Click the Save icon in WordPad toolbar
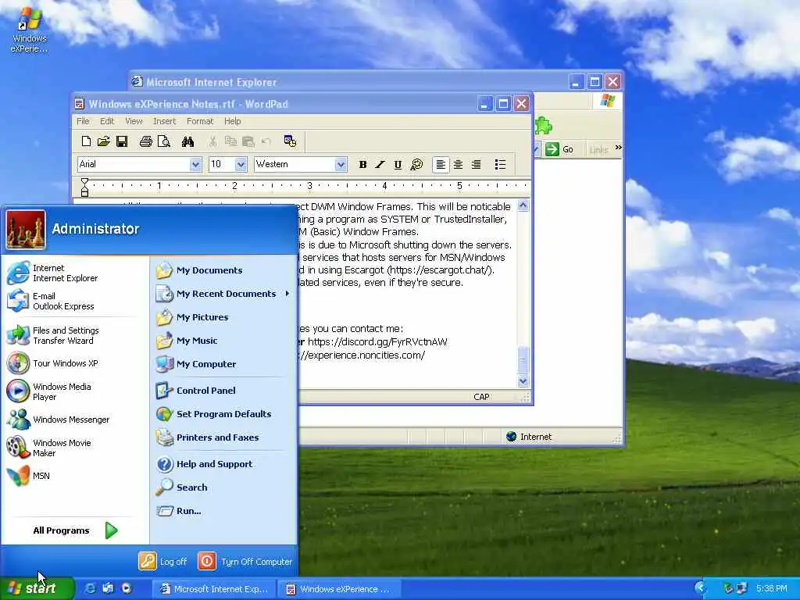Image resolution: width=800 pixels, height=600 pixels. tap(122, 141)
